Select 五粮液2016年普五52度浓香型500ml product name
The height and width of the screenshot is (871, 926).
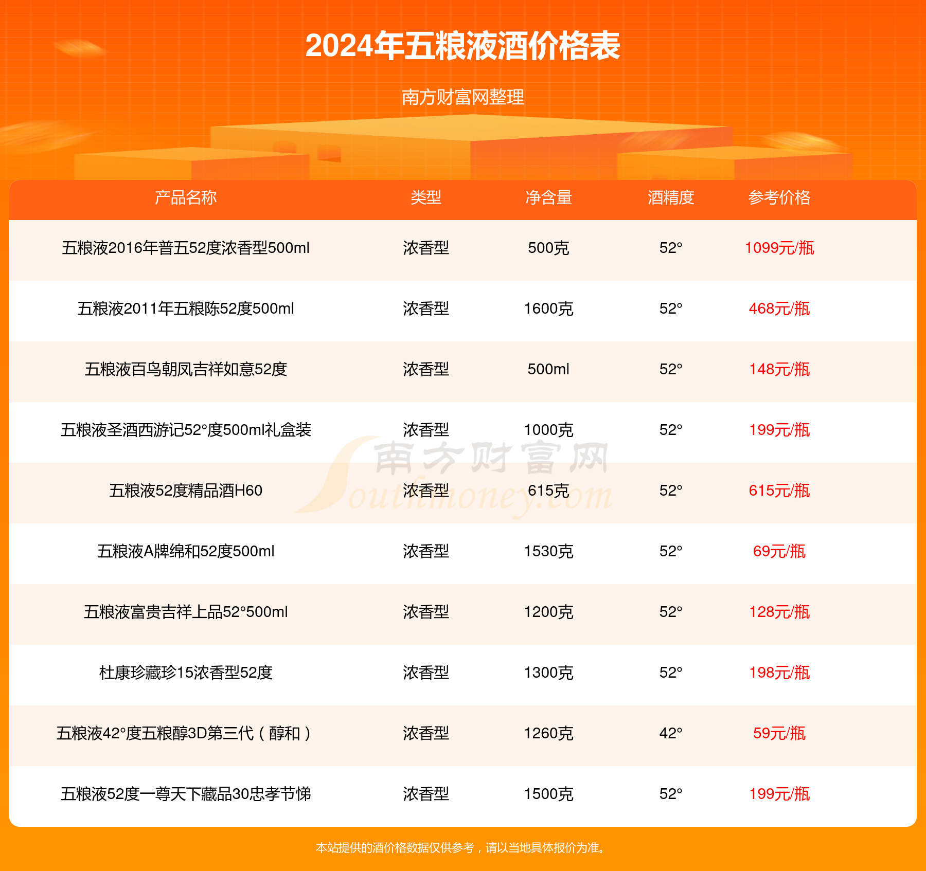(x=186, y=248)
